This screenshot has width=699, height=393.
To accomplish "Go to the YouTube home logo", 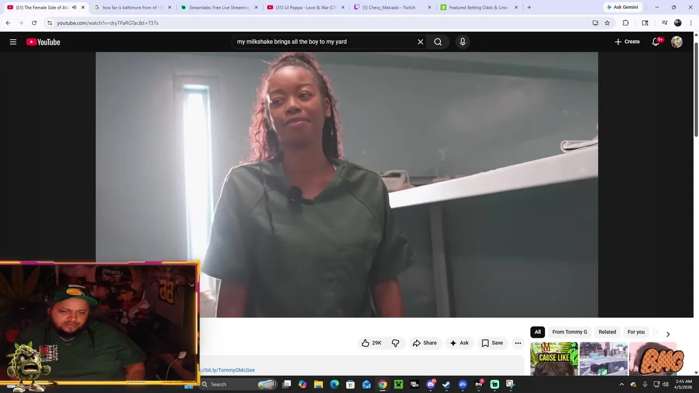I will coord(43,42).
